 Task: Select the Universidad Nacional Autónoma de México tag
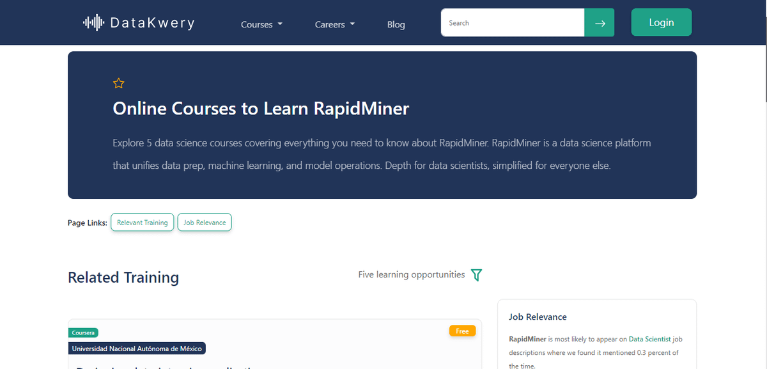coord(137,349)
